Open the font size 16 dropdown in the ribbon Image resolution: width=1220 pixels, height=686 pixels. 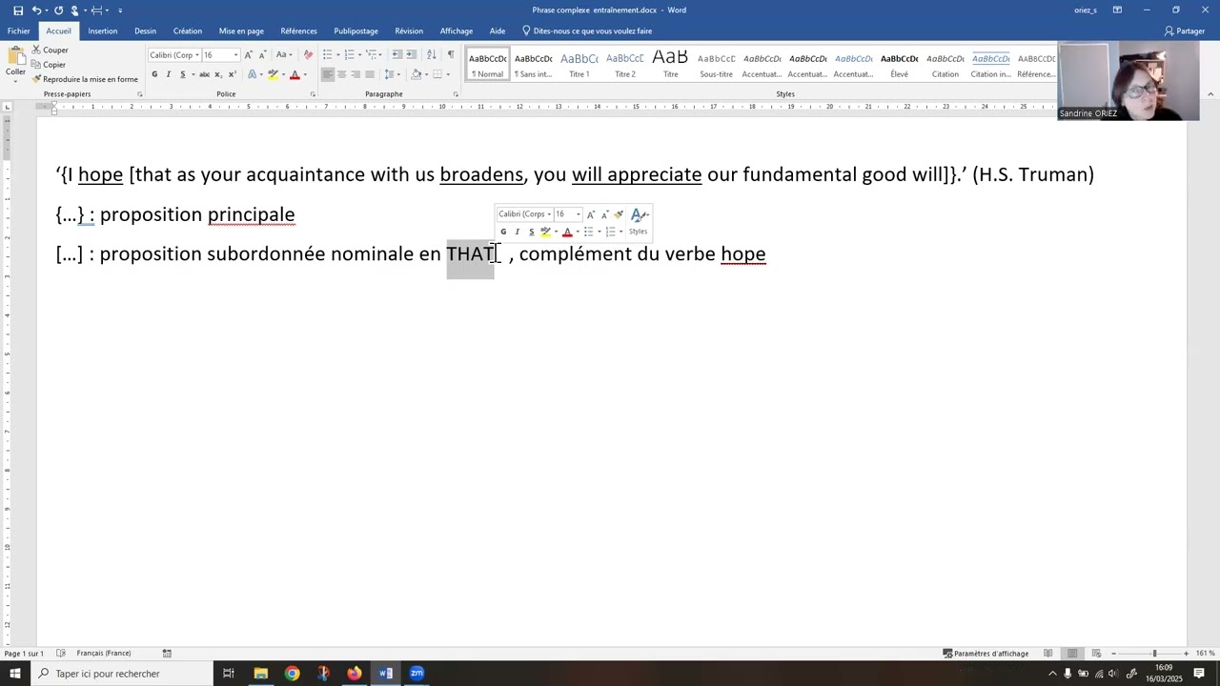click(235, 55)
